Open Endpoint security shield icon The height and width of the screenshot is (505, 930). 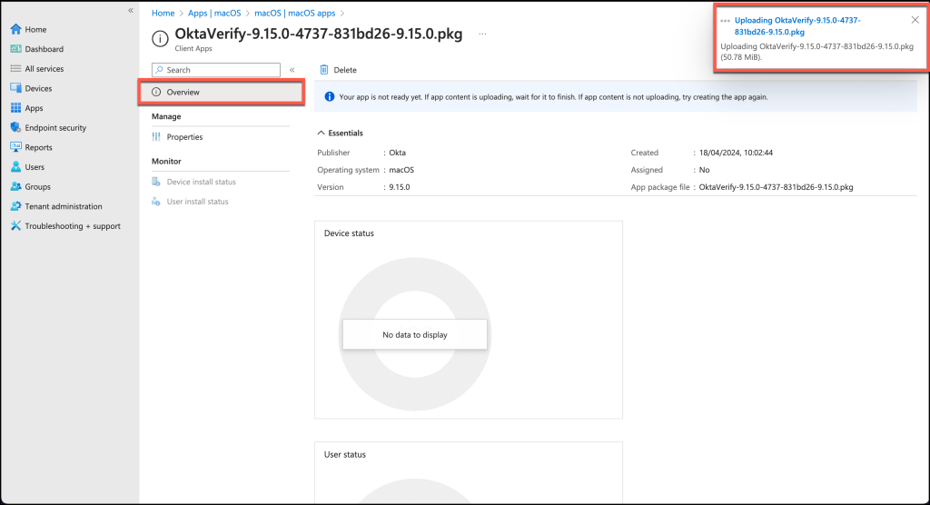pyautogui.click(x=15, y=128)
